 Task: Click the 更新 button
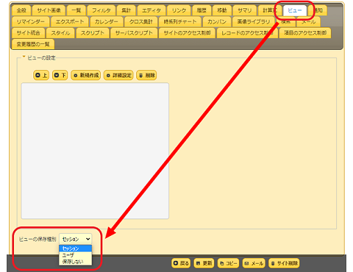(x=204, y=263)
